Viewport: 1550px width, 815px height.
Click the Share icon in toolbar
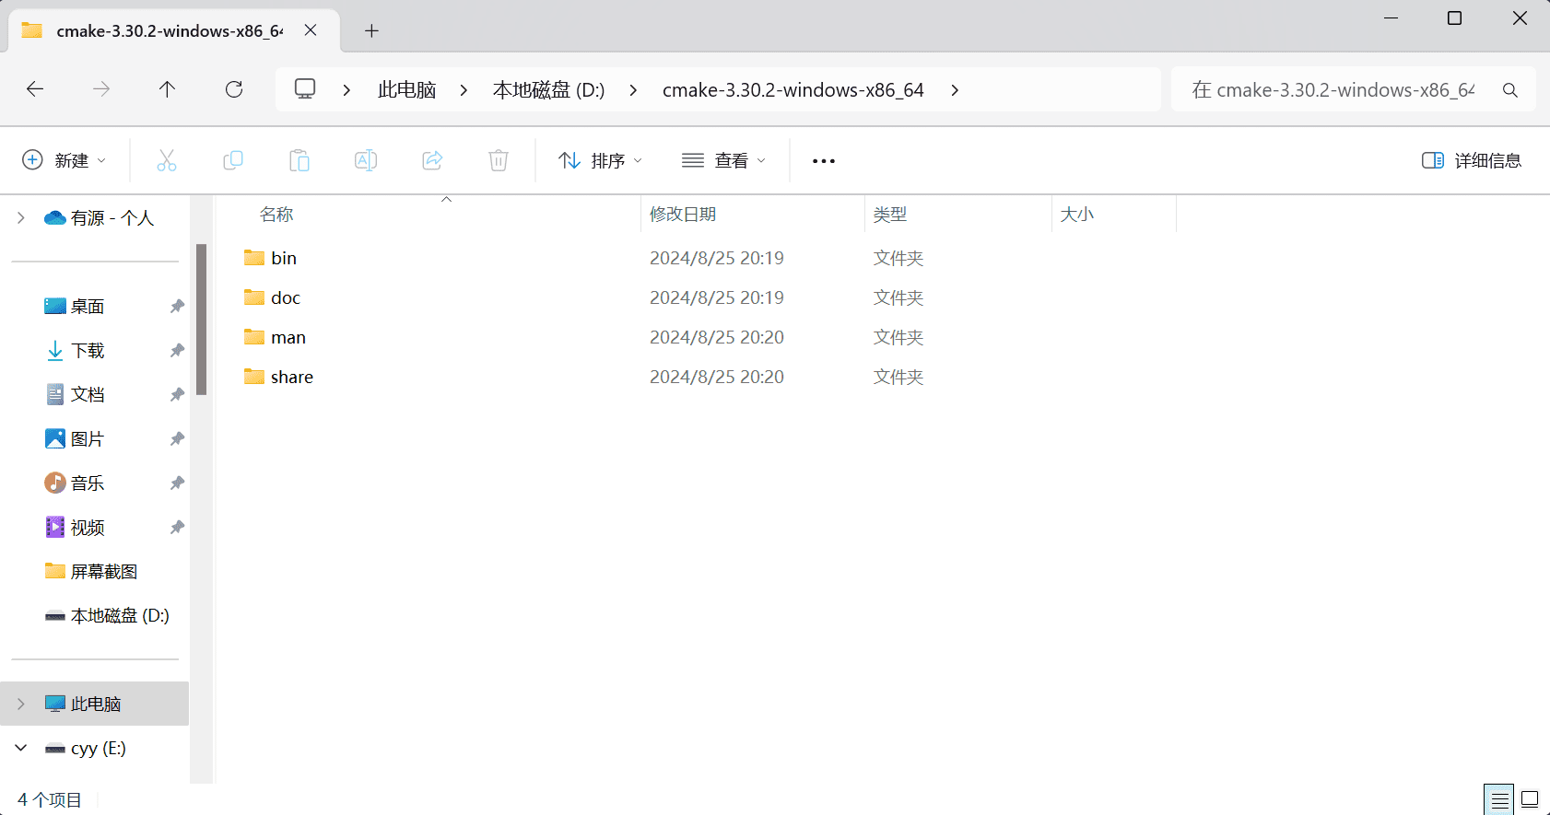[432, 160]
